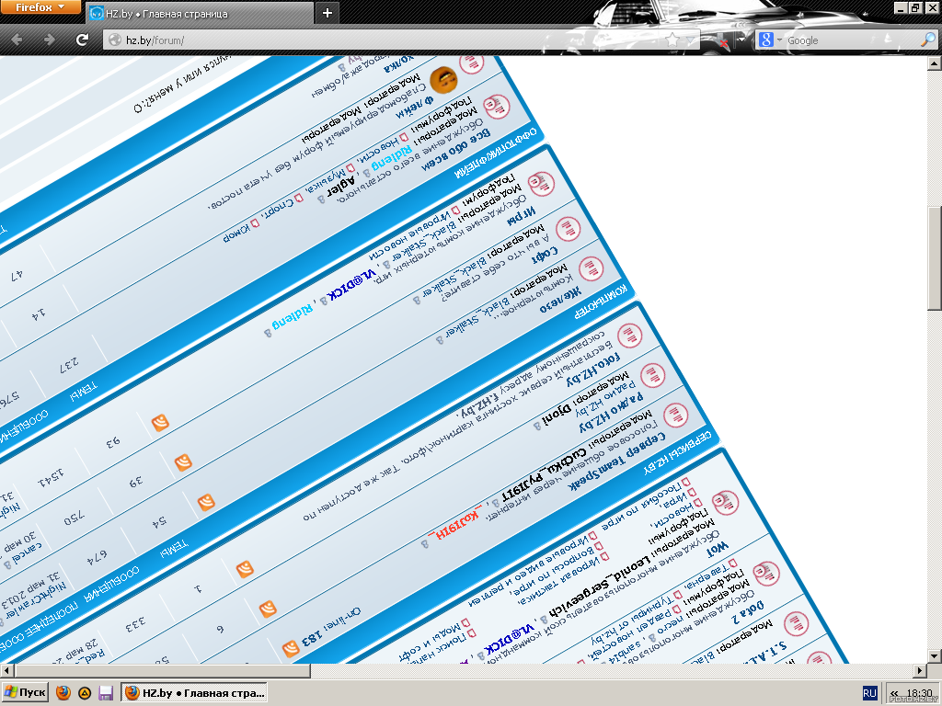Open the Софт forum link
The image size is (942, 706).
(545, 256)
